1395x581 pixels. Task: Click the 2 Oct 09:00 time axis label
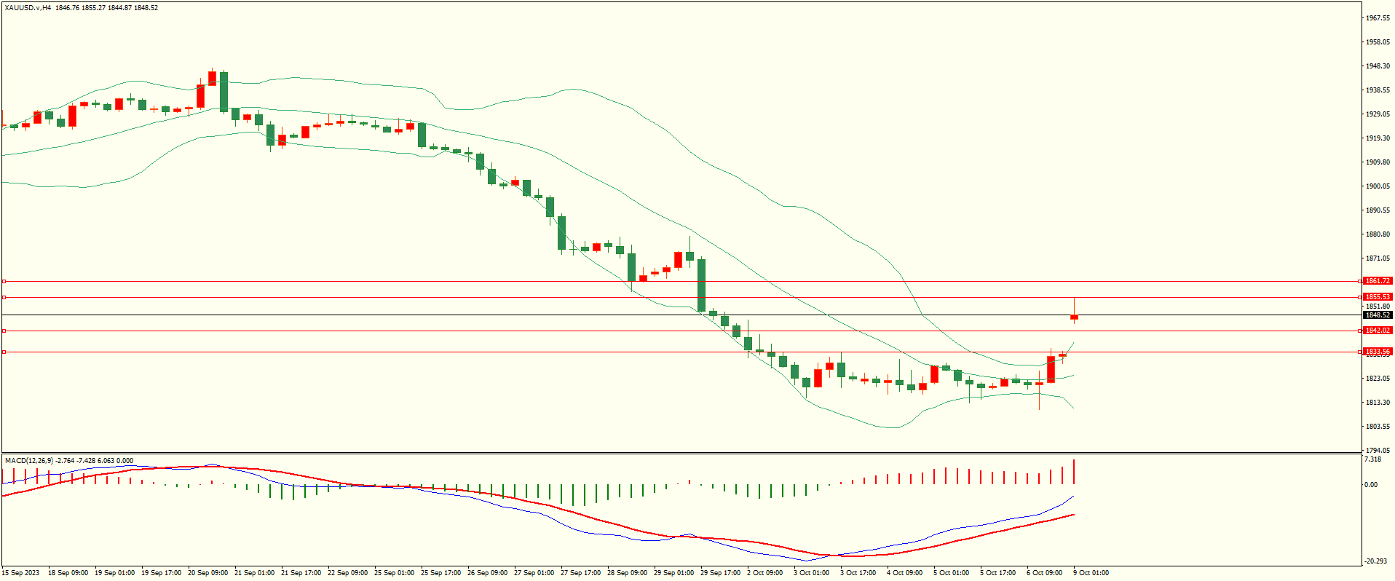point(764,573)
